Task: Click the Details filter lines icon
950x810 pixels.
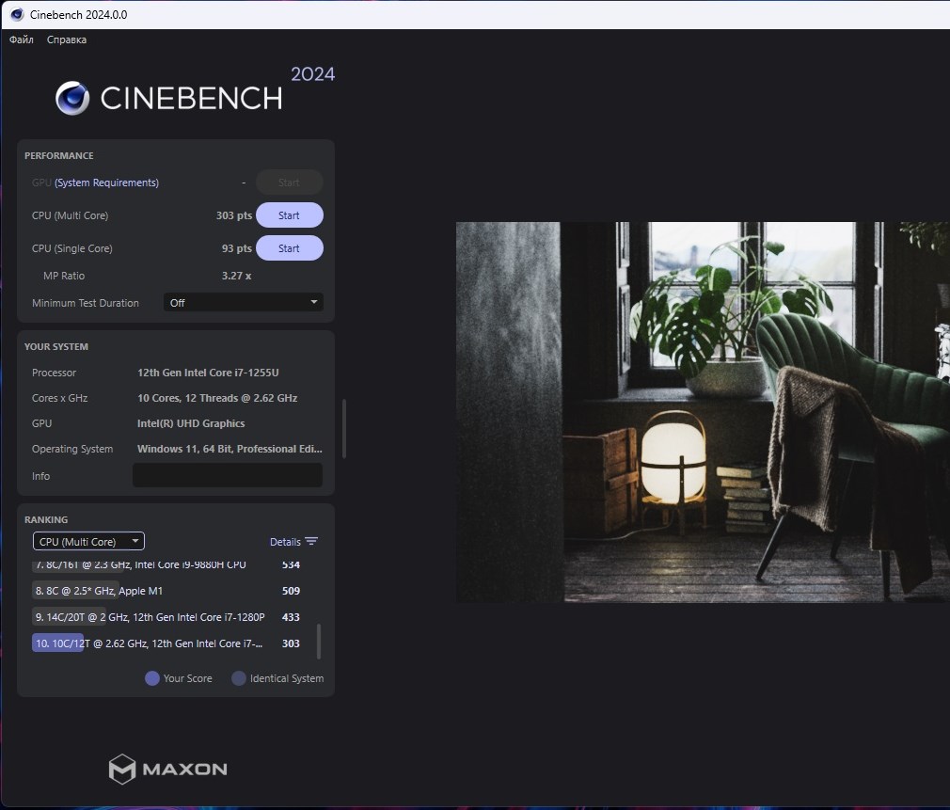Action: (311, 542)
